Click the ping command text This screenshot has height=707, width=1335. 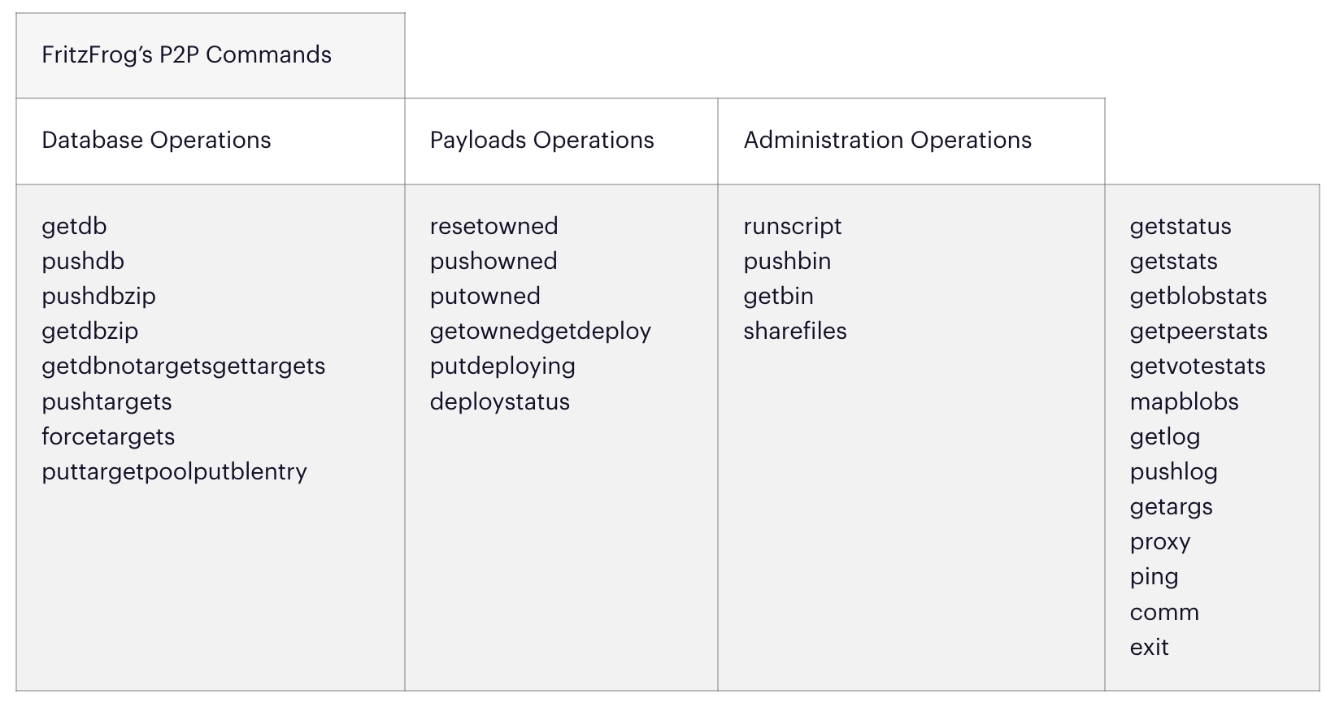pos(1154,577)
